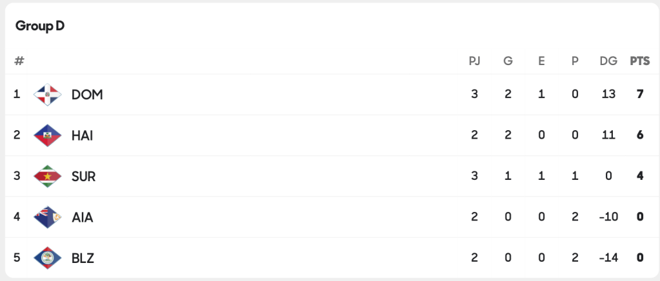Click the PTS column header

(x=640, y=61)
